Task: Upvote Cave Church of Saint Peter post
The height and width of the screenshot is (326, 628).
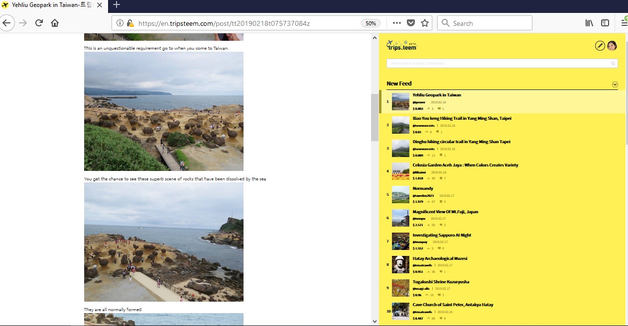Action: point(428,318)
